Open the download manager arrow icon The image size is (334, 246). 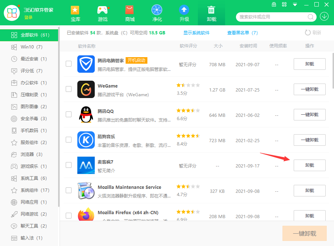[x=324, y=17]
